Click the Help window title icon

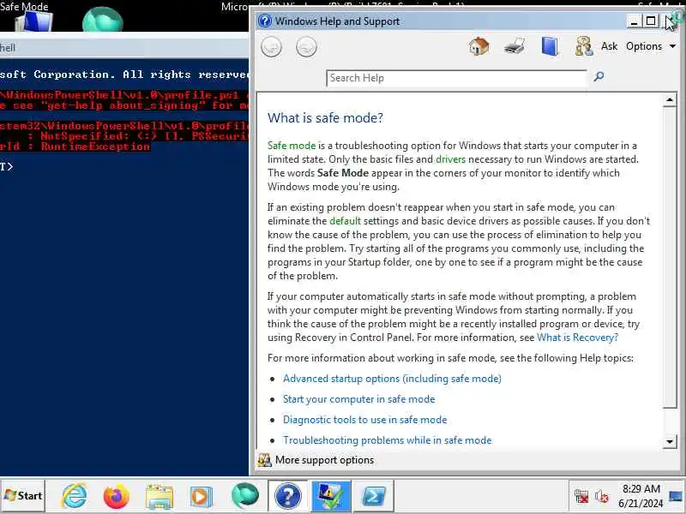[x=265, y=21]
